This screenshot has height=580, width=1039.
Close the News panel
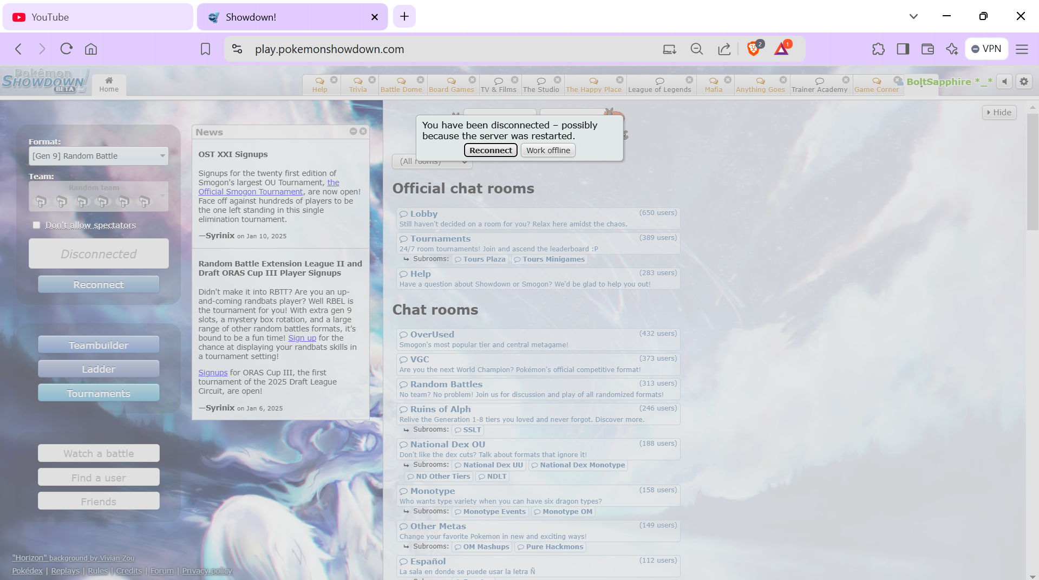click(363, 131)
